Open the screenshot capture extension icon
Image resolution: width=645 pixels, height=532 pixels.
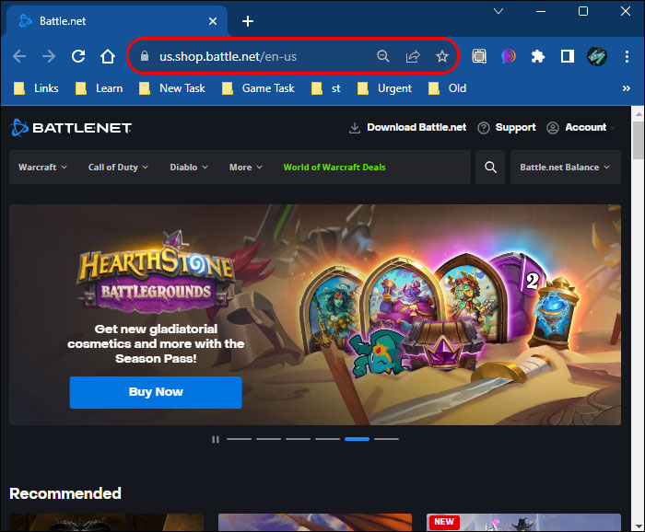(479, 56)
